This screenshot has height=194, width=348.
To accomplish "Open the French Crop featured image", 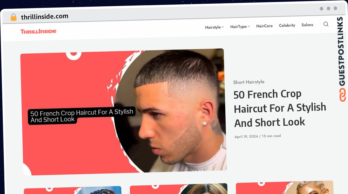I will tap(124, 112).
